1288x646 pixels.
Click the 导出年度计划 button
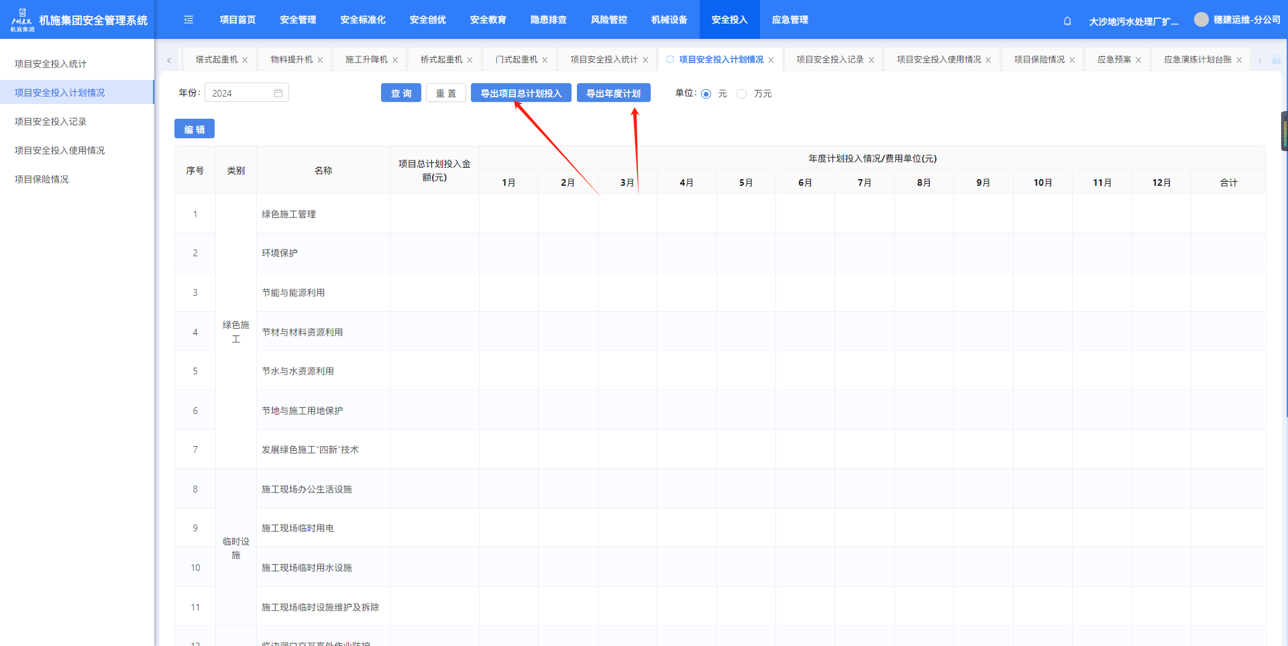point(613,93)
